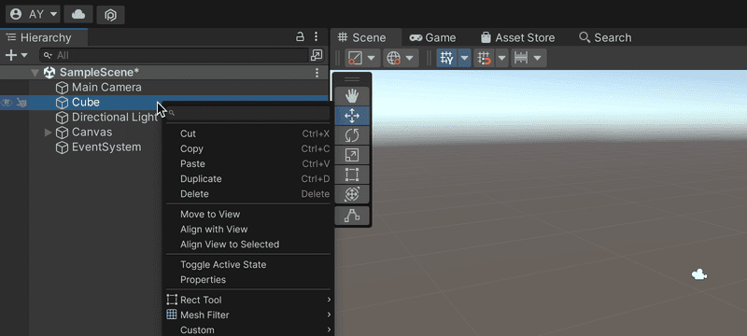Open the Hierarchy panel options menu
The image size is (747, 336).
316,36
